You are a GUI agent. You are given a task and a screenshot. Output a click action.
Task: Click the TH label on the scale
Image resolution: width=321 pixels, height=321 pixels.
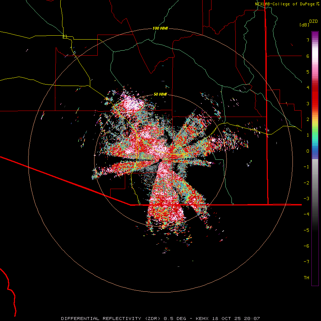(306, 278)
